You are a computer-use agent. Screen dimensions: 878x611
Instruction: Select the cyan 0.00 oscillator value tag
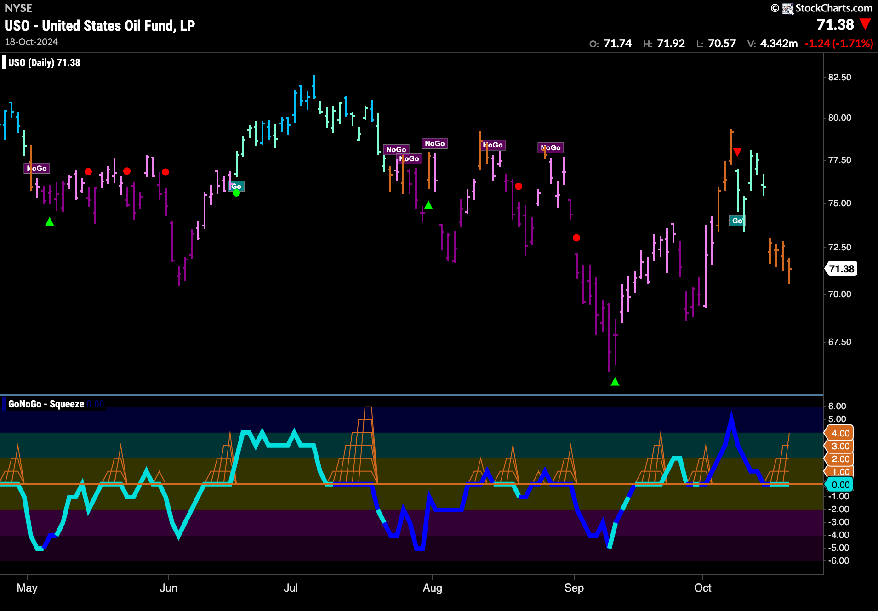coord(839,484)
